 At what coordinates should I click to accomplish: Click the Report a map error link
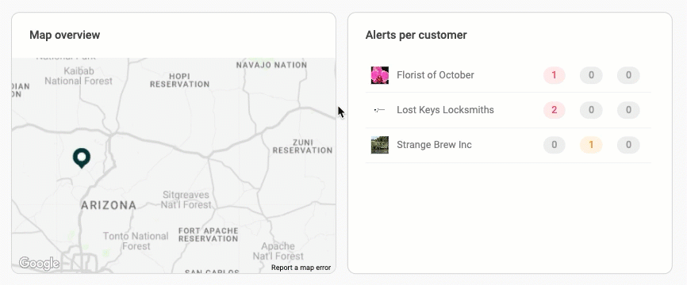(301, 268)
